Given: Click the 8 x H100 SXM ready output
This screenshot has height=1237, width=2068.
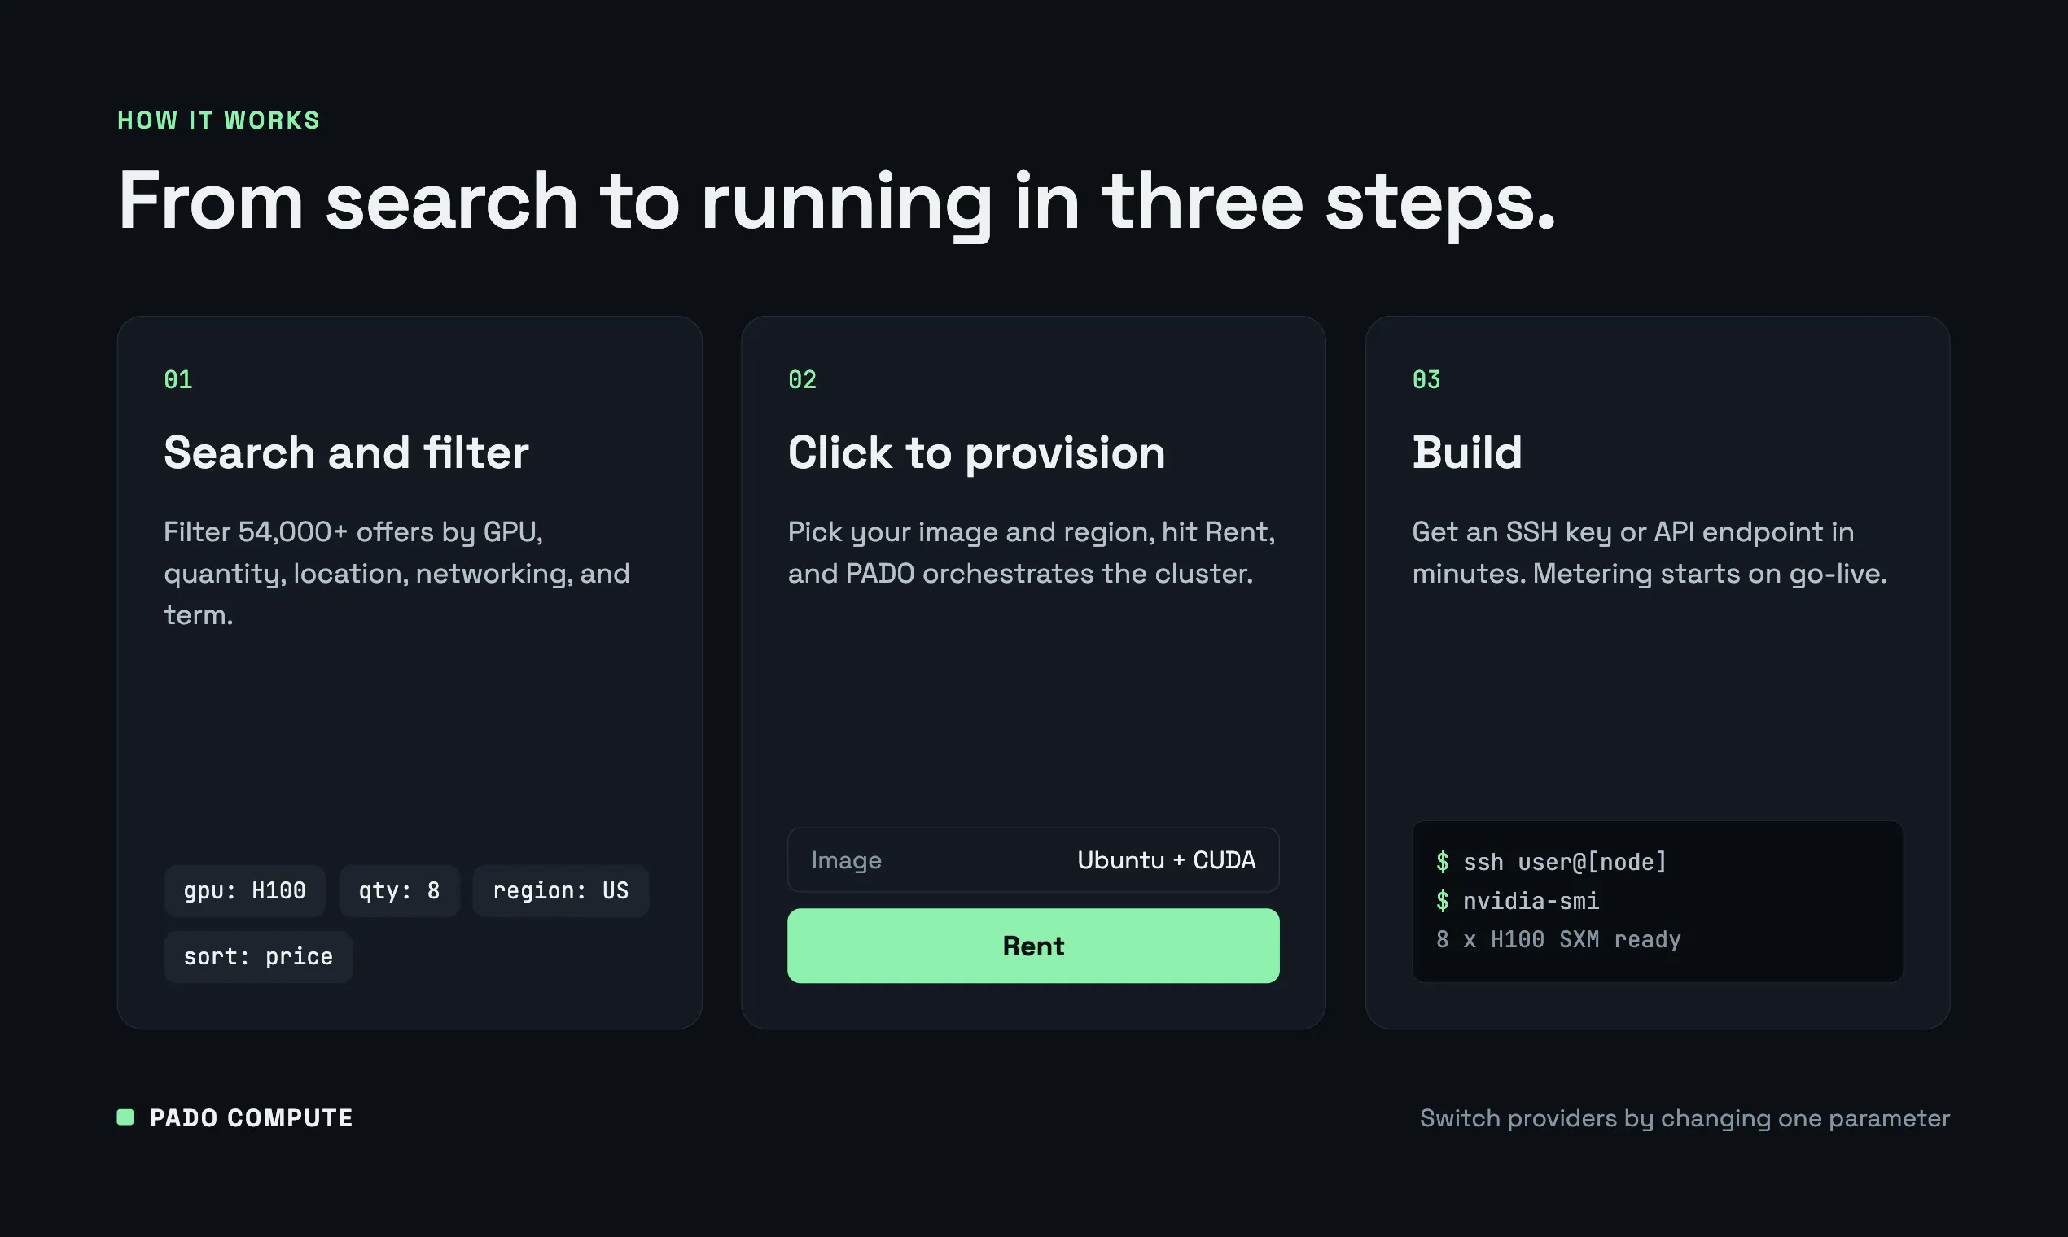Looking at the screenshot, I should 1558,939.
